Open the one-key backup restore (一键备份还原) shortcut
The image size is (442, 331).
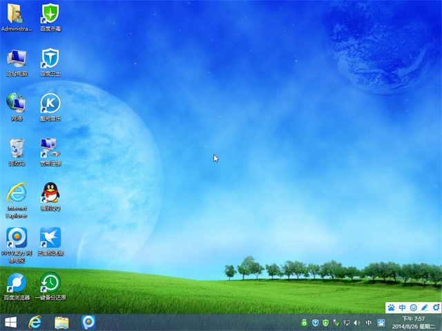pyautogui.click(x=50, y=283)
